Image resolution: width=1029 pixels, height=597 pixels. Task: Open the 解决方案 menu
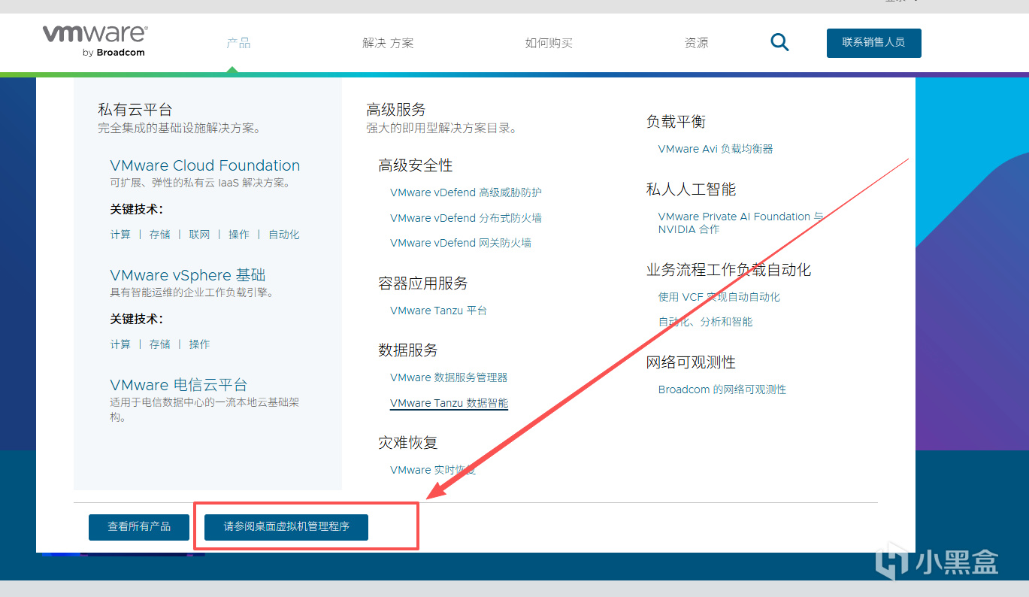click(388, 43)
